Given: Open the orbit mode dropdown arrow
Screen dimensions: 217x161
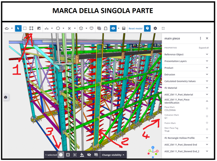Looking at the screenshot, I should pyautogui.click(x=12, y=28).
